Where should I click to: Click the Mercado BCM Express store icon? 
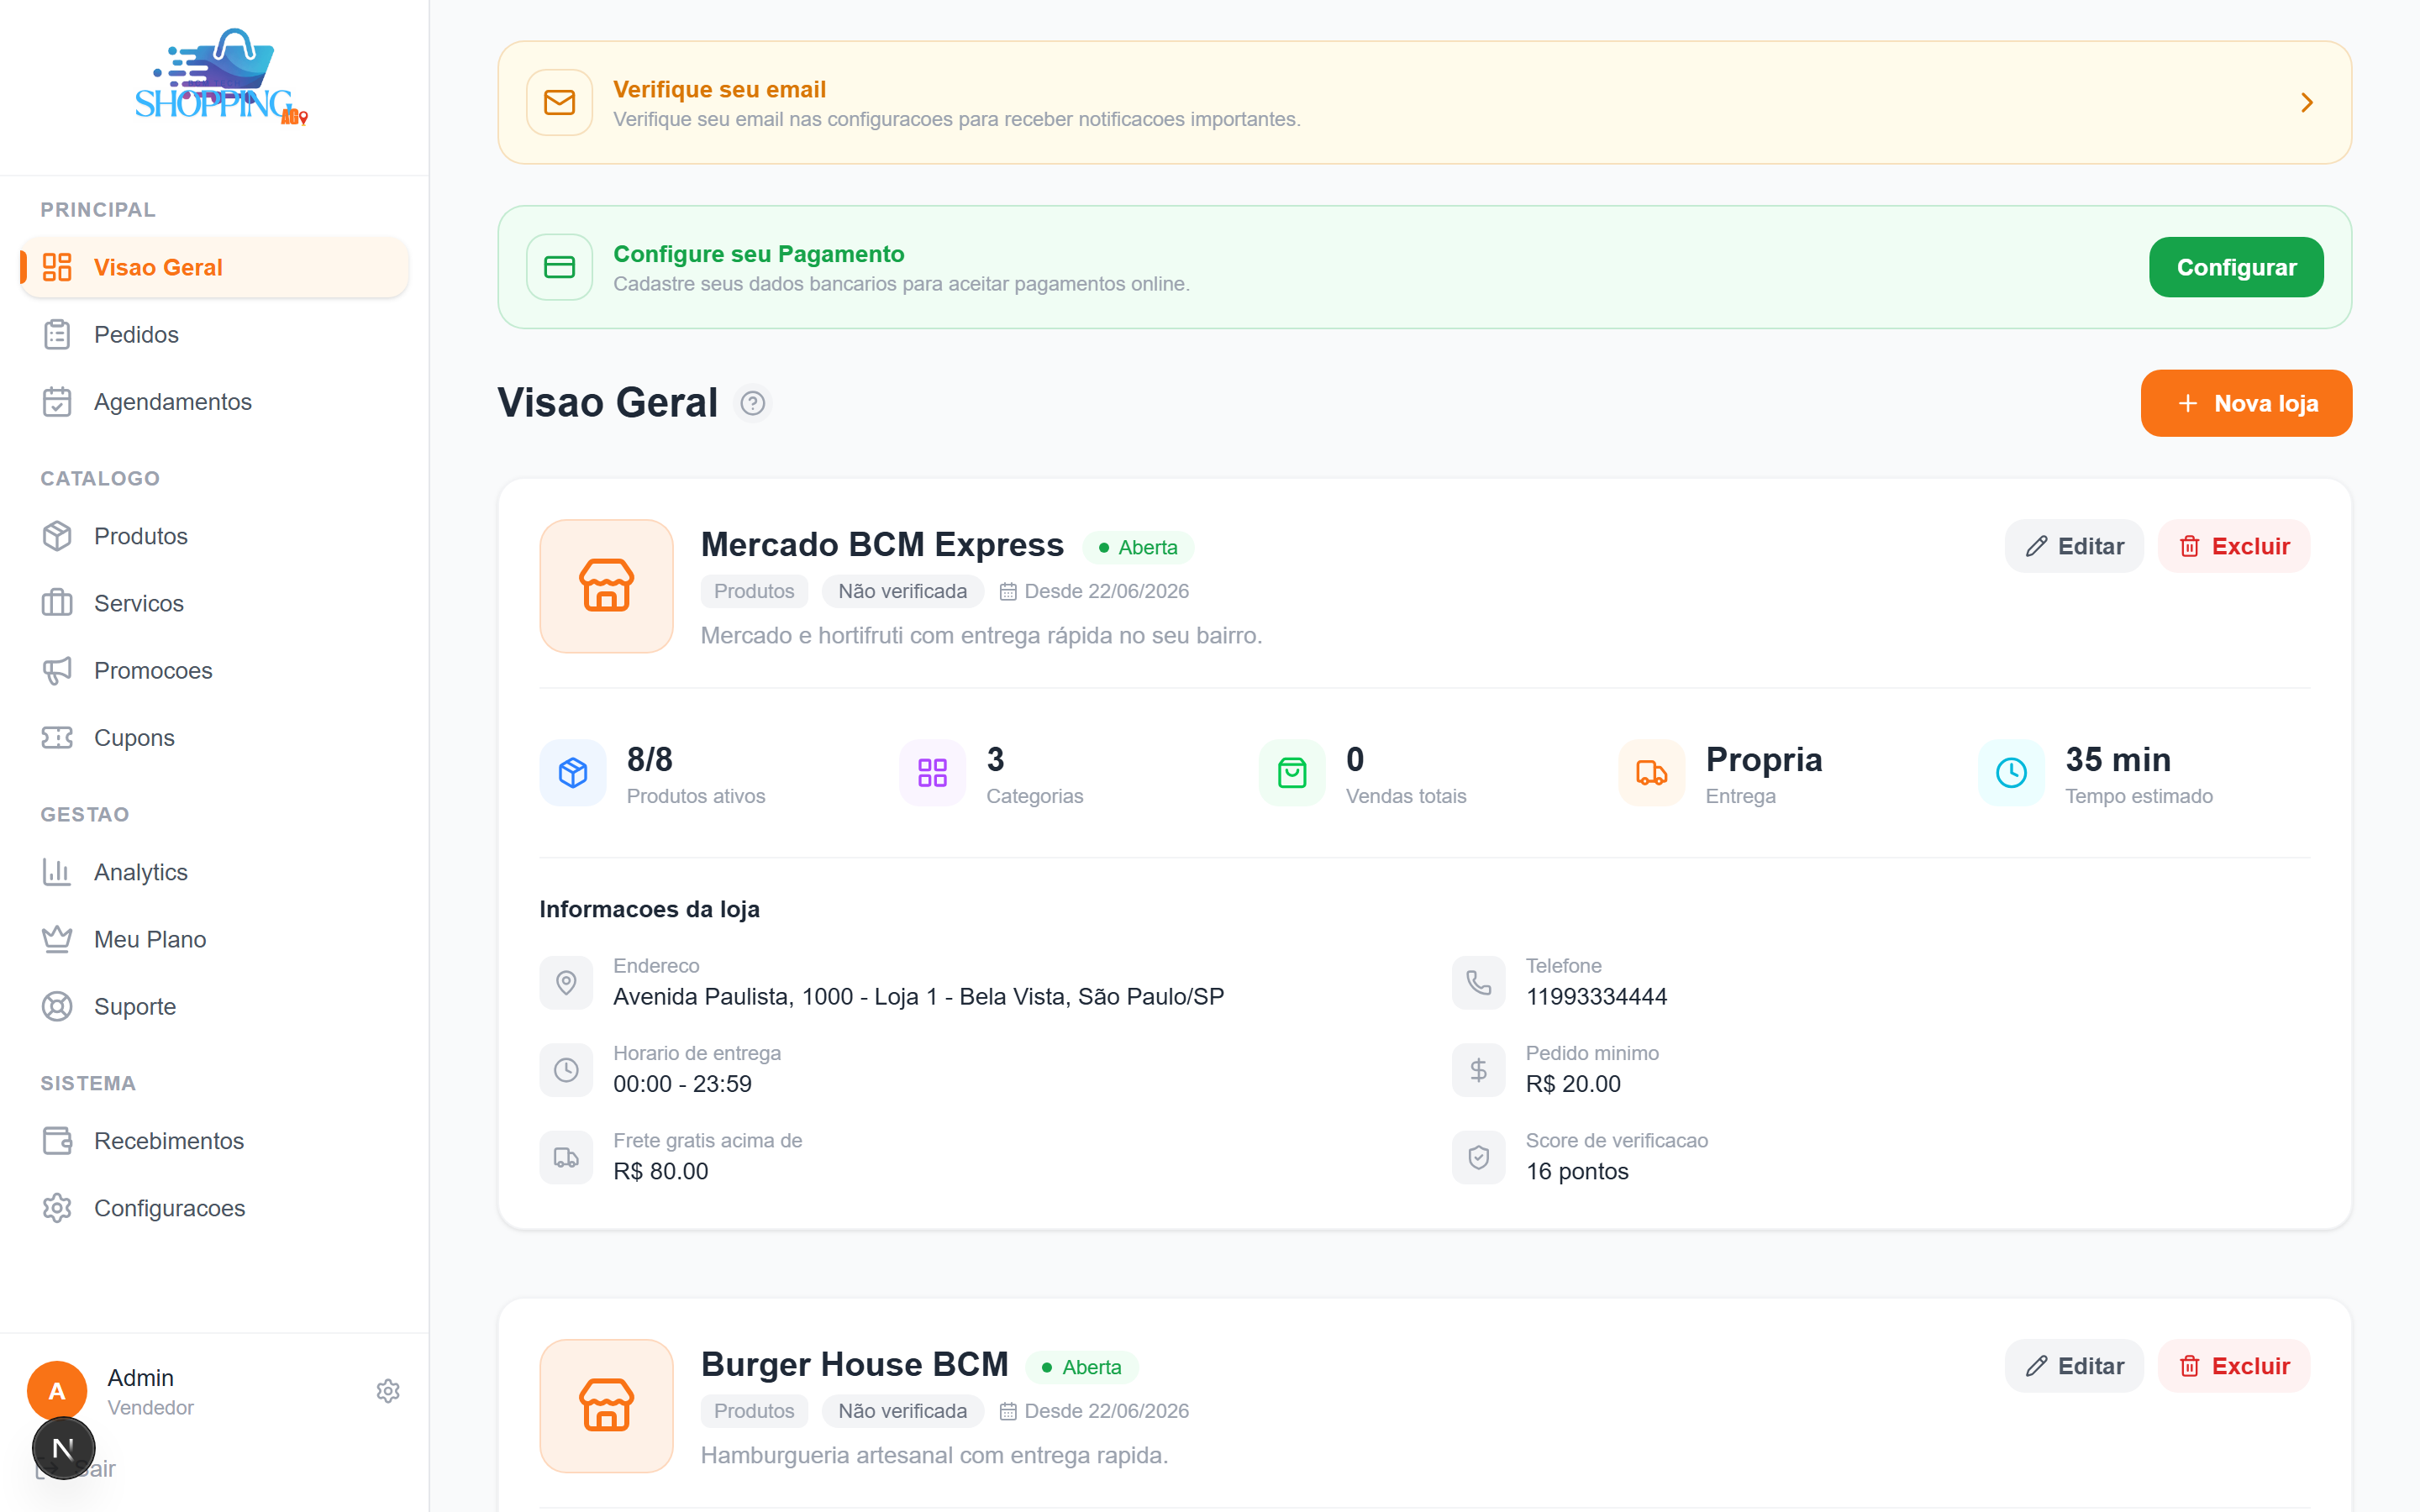coord(607,586)
